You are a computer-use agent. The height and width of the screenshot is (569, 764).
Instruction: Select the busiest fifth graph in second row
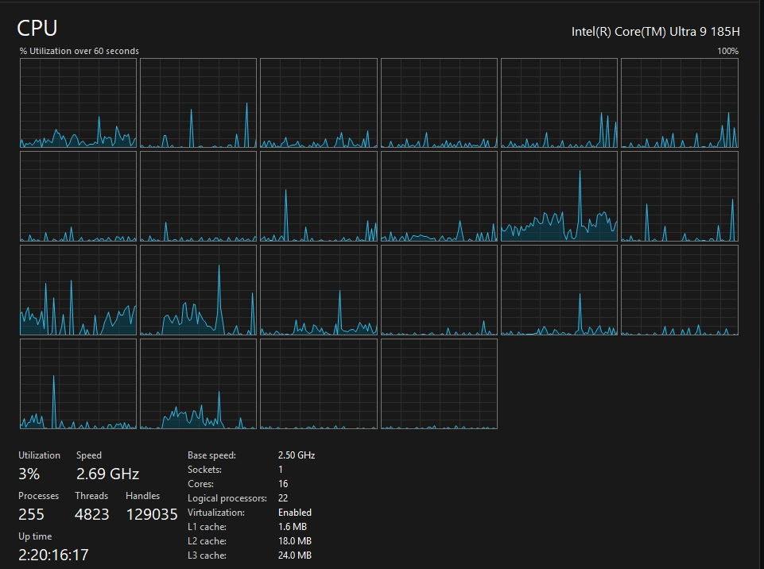[560, 196]
